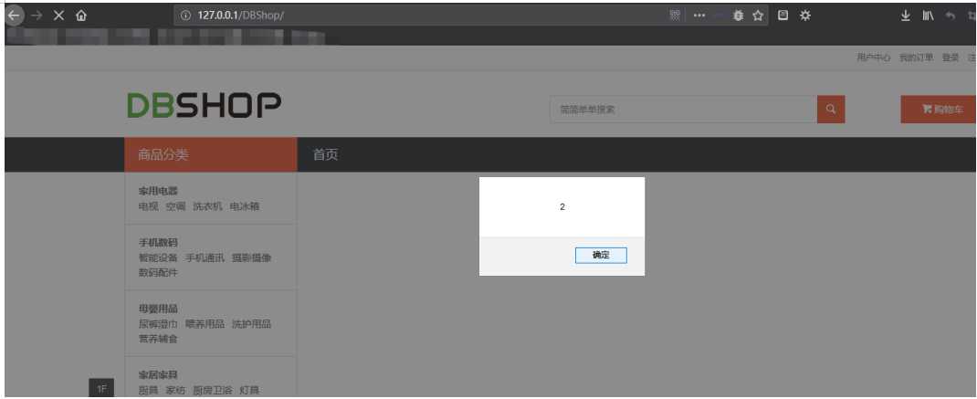977x399 pixels.
Task: Click the undo arrow icon in browser toolbar
Action: (x=951, y=16)
